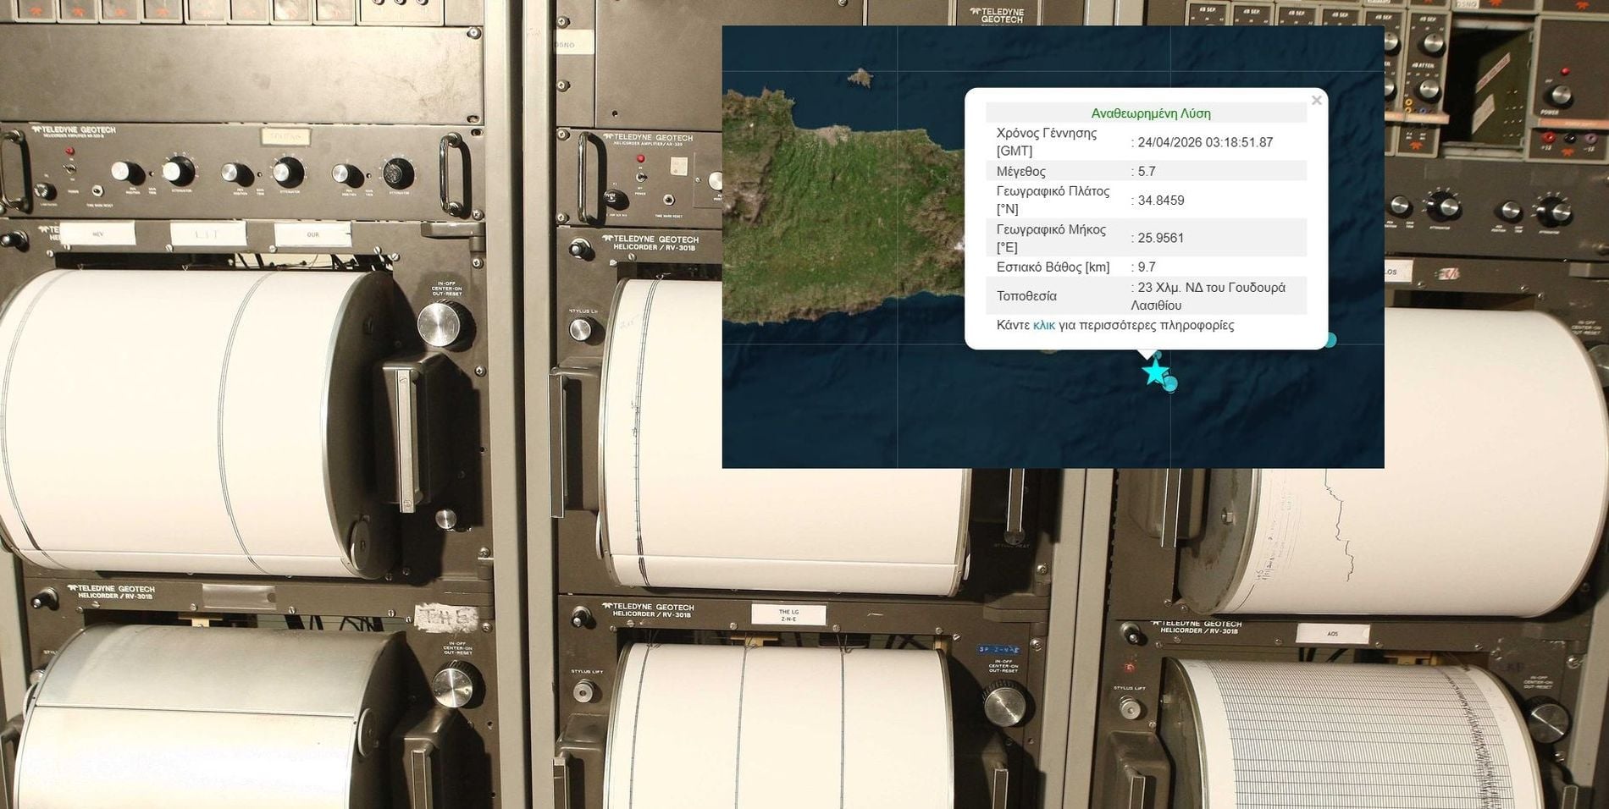Click the 'Γεωγραφικό Πλάτος [°N]' label
This screenshot has width=1609, height=809.
coord(1053,201)
